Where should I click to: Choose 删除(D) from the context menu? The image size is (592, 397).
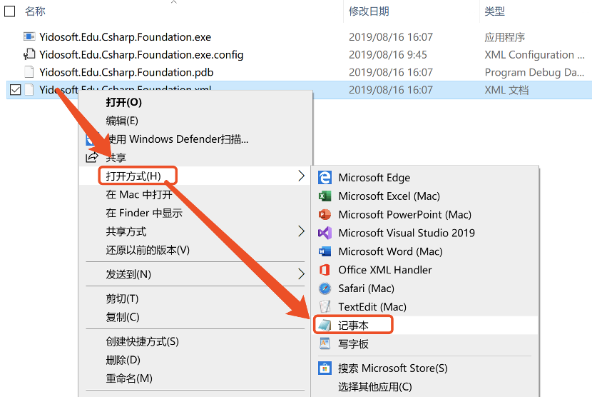123,360
